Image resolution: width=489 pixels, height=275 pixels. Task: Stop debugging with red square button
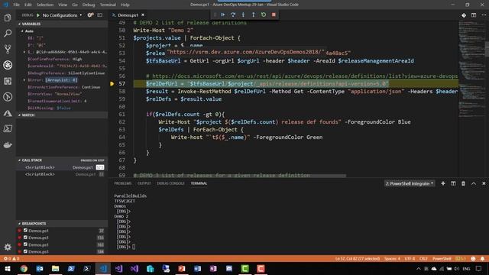point(274,15)
